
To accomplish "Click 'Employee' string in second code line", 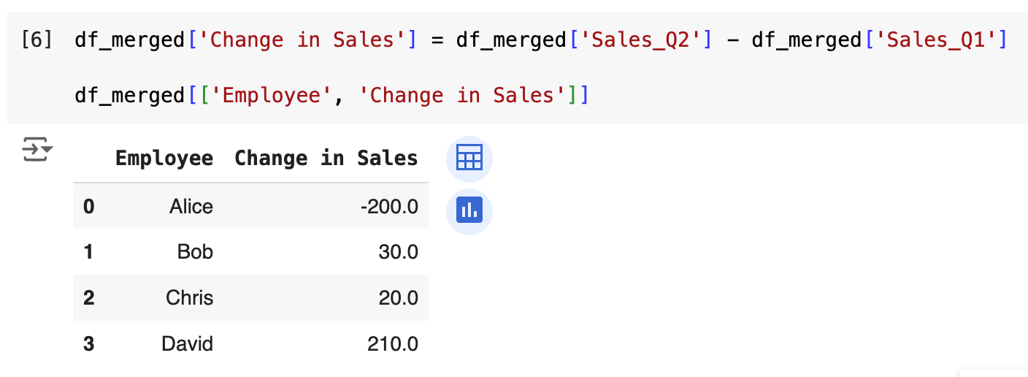I will pos(270,96).
